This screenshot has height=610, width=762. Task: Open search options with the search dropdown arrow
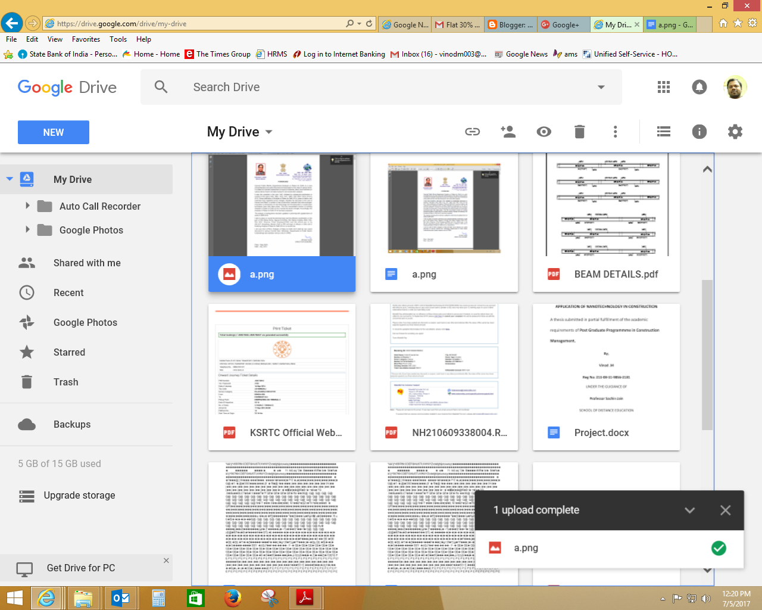tap(601, 87)
